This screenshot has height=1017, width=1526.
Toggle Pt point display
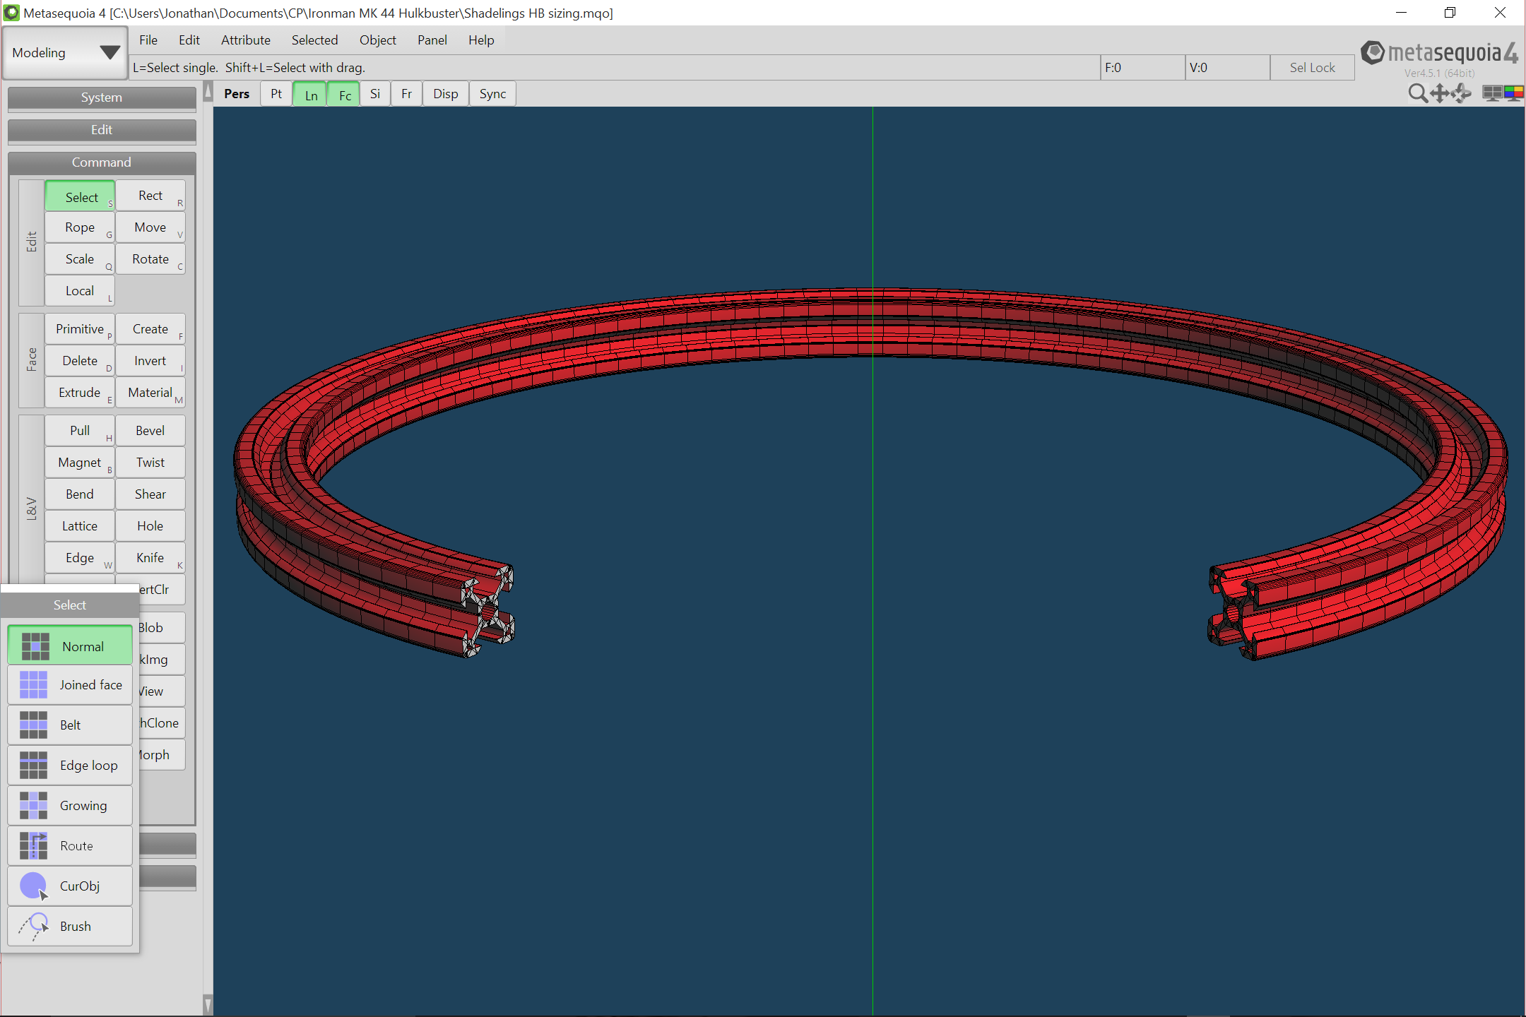coord(276,94)
